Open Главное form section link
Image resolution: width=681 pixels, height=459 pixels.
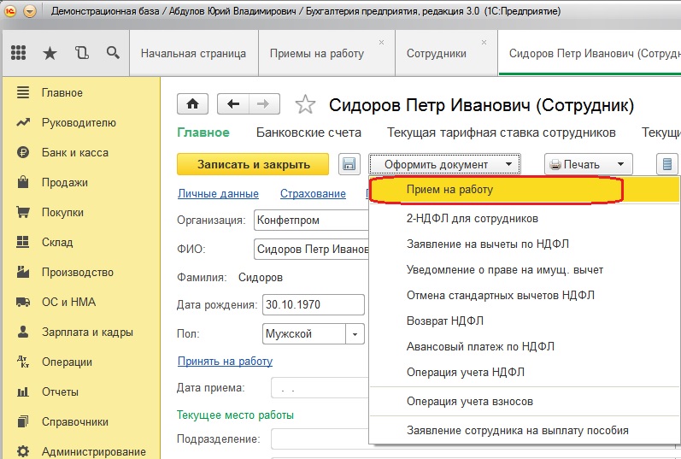click(x=203, y=132)
